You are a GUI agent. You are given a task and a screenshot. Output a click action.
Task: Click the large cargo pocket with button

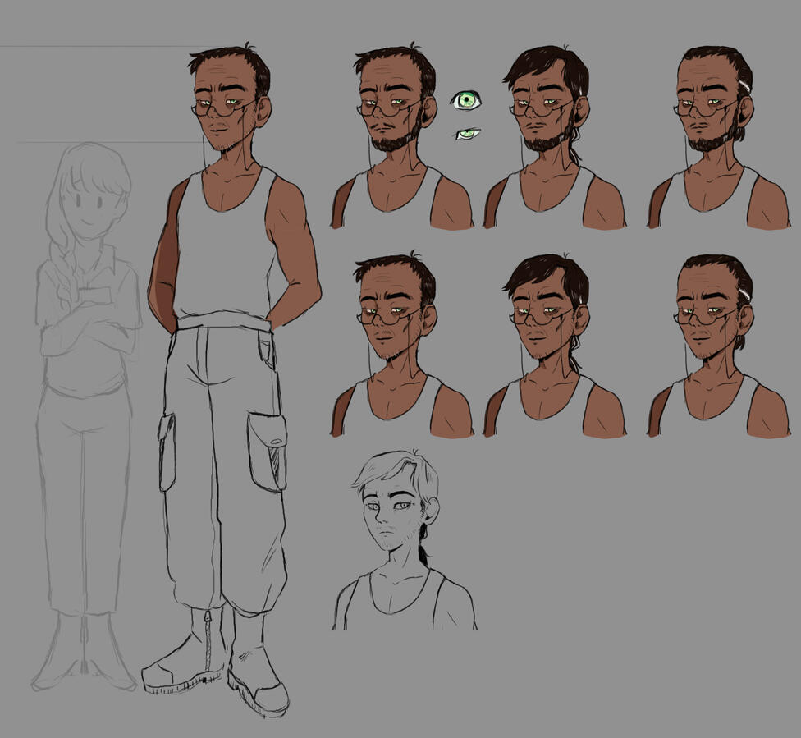[268, 452]
